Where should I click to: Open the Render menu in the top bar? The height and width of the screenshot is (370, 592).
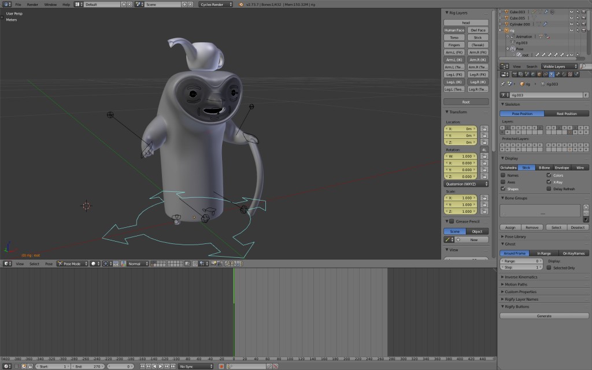click(32, 4)
